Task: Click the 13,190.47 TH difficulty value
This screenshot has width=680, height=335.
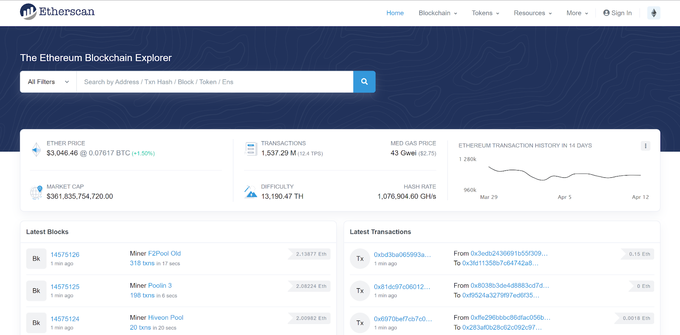Action: (x=282, y=196)
